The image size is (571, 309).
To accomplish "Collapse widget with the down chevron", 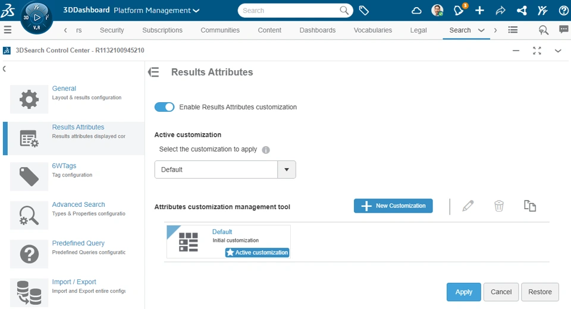I will tap(558, 51).
